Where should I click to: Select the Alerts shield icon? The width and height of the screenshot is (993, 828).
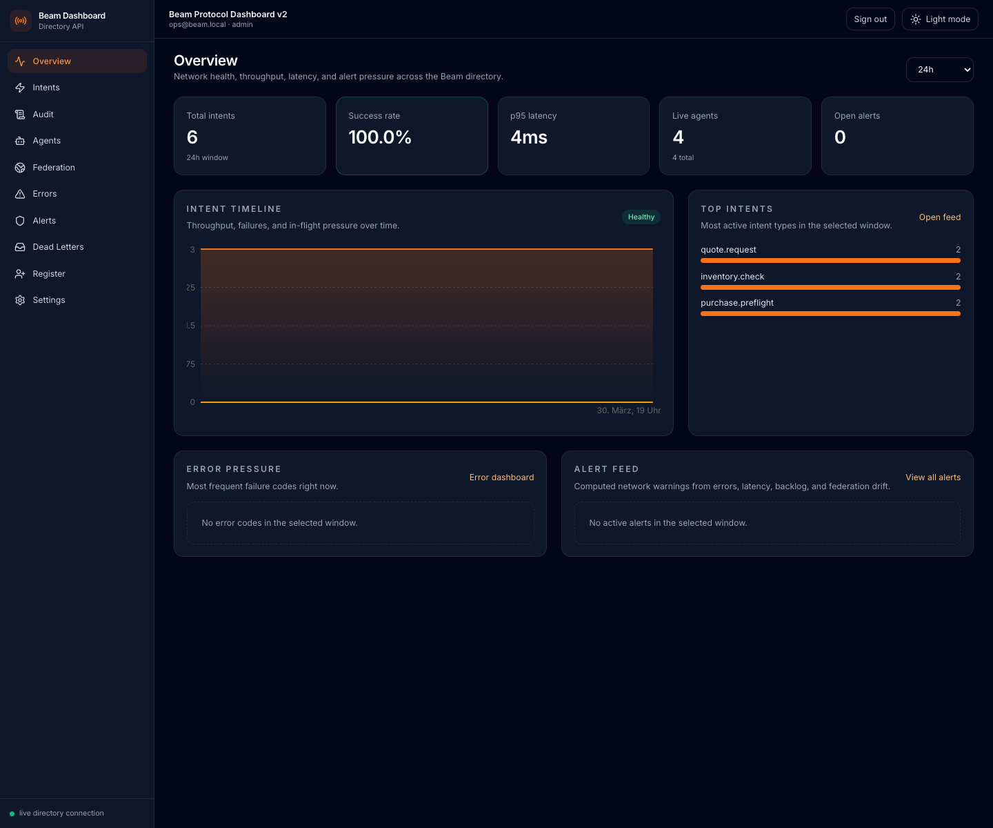pos(20,220)
